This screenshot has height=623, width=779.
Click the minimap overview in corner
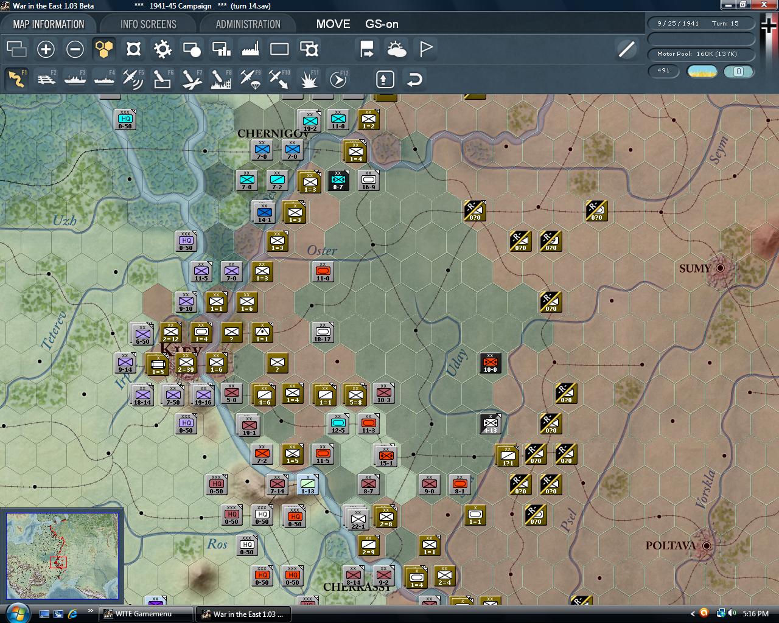point(63,557)
